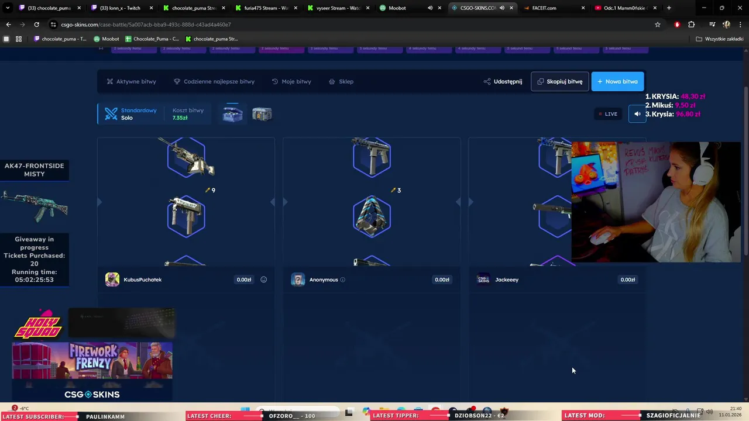Click the Odc.1 Mamm0ńskie browser tab
The width and height of the screenshot is (749, 421).
pyautogui.click(x=626, y=8)
